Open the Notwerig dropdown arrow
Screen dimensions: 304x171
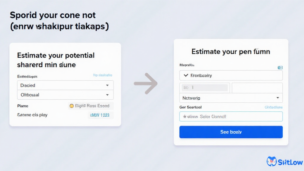pyautogui.click(x=278, y=98)
